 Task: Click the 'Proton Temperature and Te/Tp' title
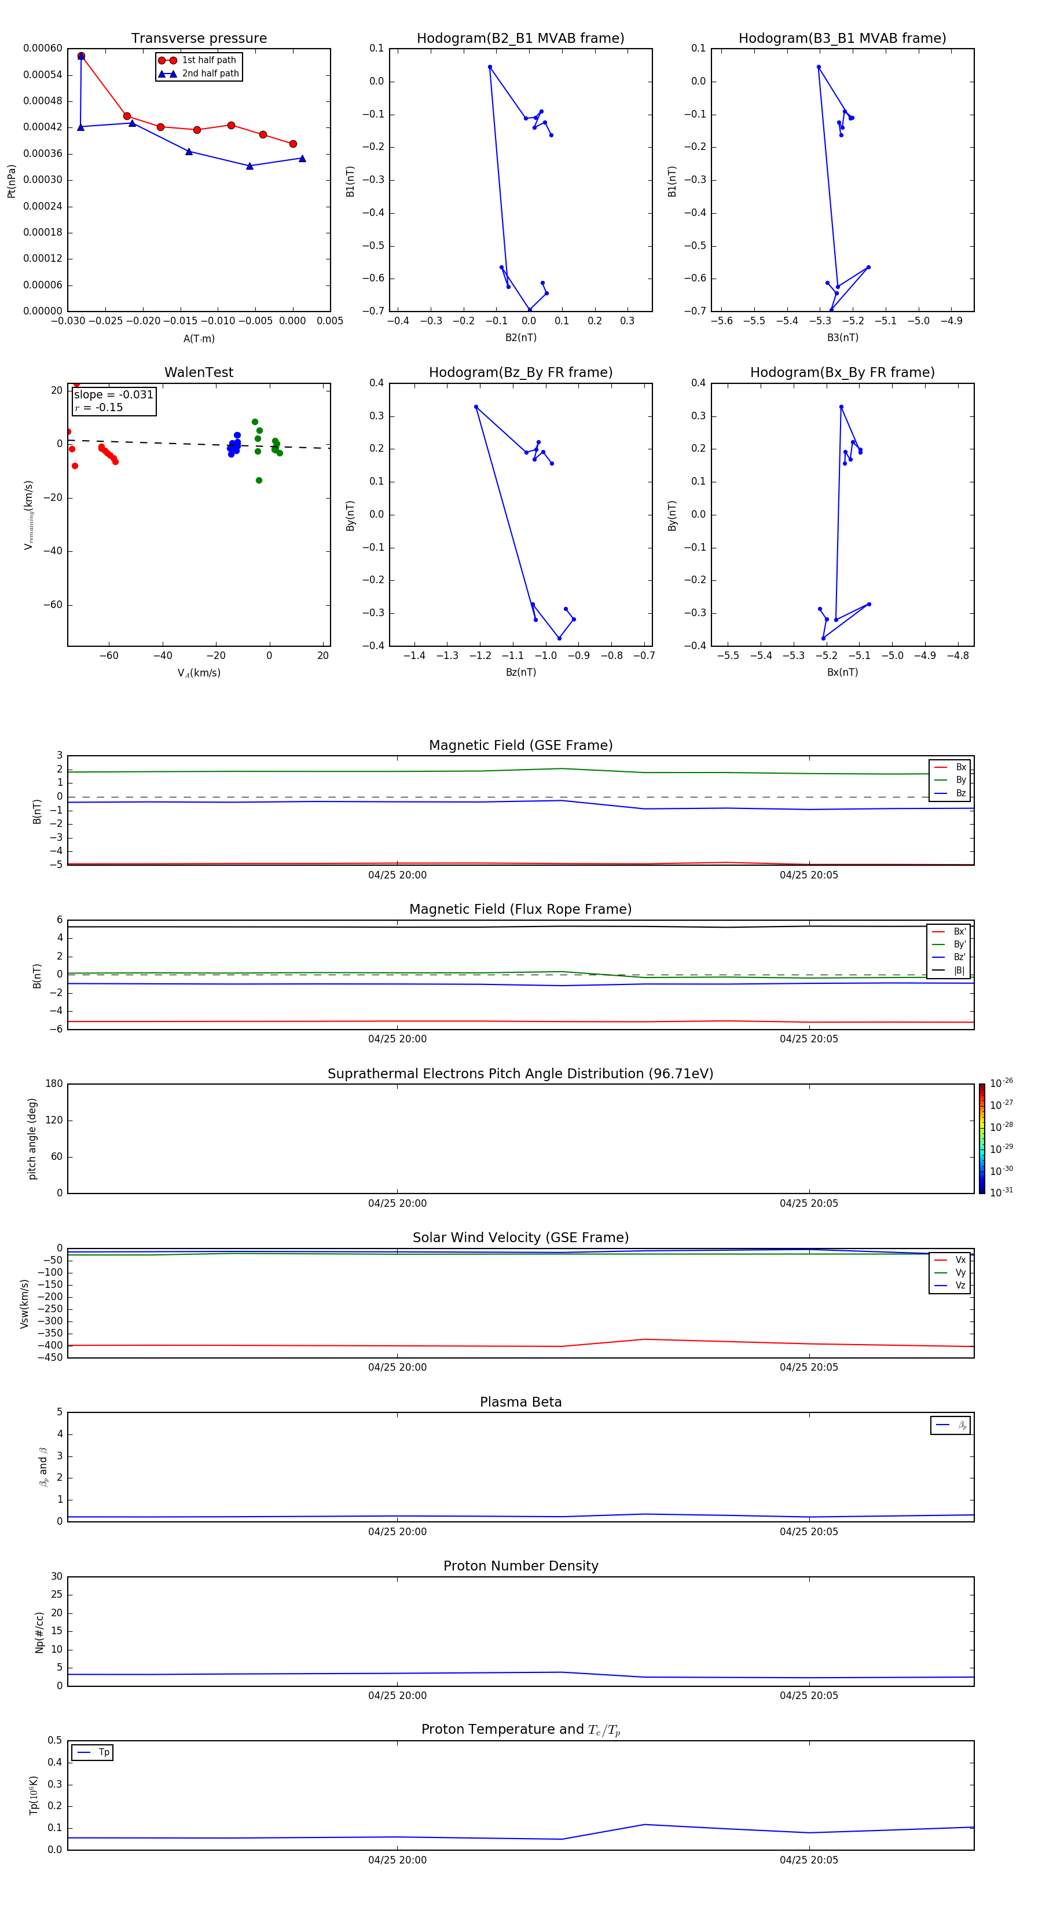(520, 1730)
